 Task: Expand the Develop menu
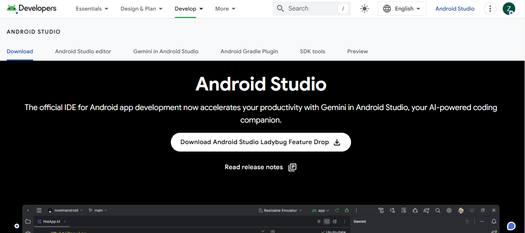coord(189,9)
